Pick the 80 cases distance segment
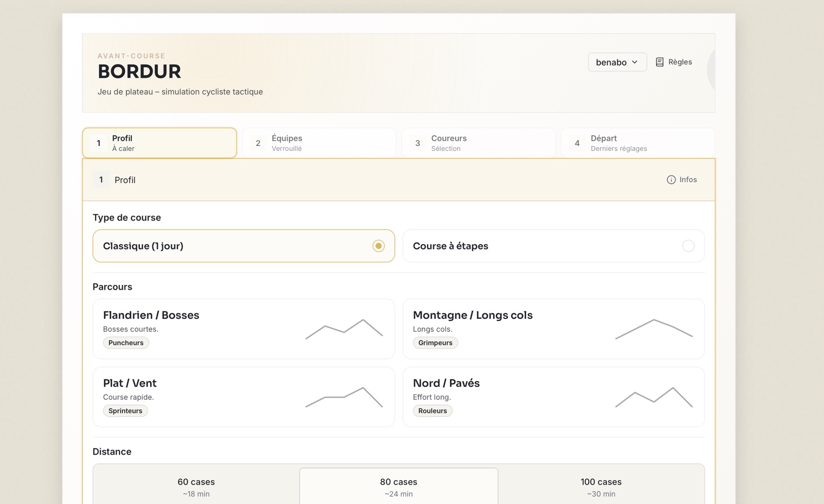The width and height of the screenshot is (824, 504). tap(398, 487)
